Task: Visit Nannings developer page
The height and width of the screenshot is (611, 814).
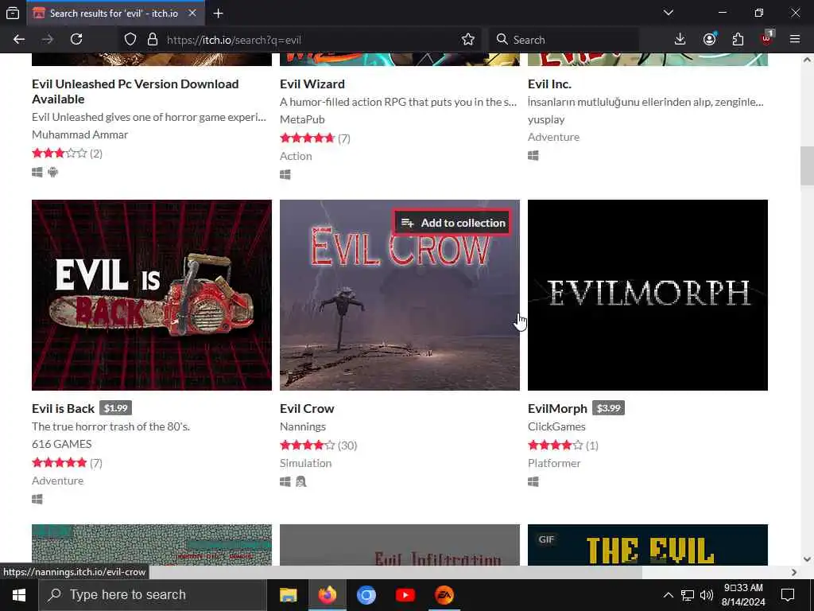Action: click(x=303, y=426)
